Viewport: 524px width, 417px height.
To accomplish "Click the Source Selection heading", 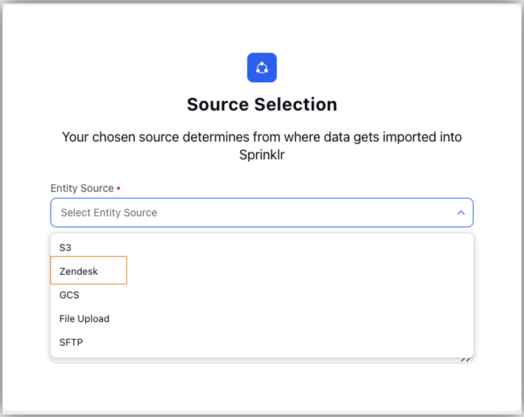I will pos(262,104).
